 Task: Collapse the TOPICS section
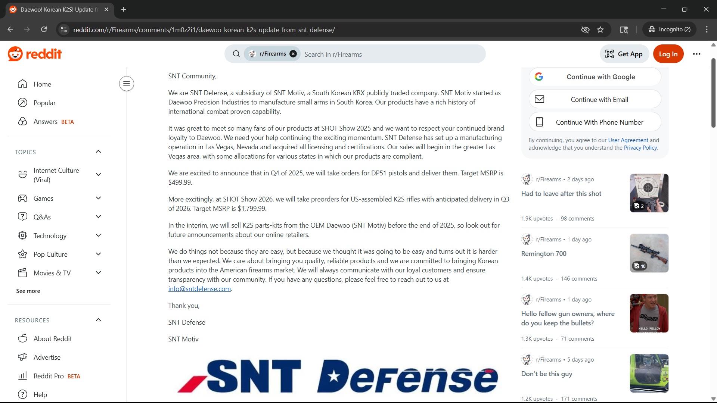pyautogui.click(x=99, y=151)
